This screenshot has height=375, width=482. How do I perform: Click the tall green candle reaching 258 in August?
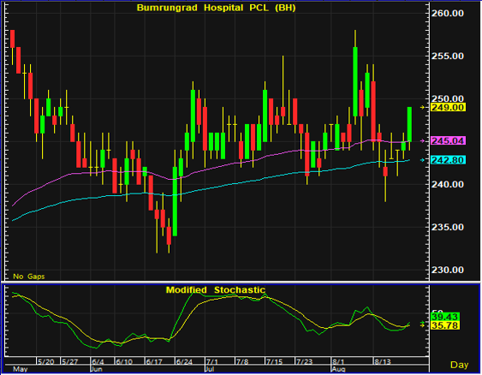[355, 81]
